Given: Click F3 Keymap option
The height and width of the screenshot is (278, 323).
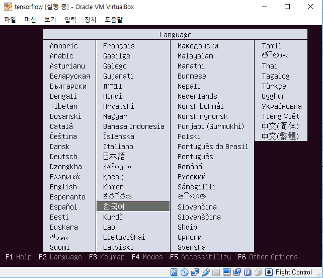Looking at the screenshot, I should (x=107, y=257).
